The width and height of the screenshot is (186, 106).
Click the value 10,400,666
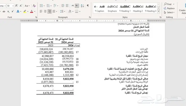(48, 69)
